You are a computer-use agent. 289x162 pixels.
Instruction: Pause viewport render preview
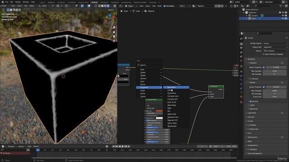[x=115, y=6]
